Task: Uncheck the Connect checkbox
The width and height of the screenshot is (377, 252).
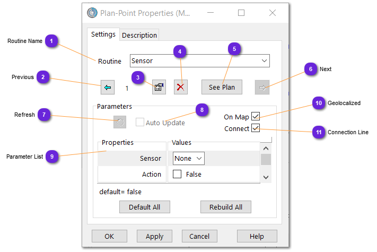Action: click(256, 128)
